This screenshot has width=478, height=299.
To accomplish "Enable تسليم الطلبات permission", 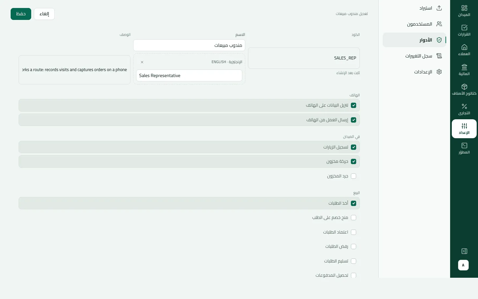I will [354, 261].
